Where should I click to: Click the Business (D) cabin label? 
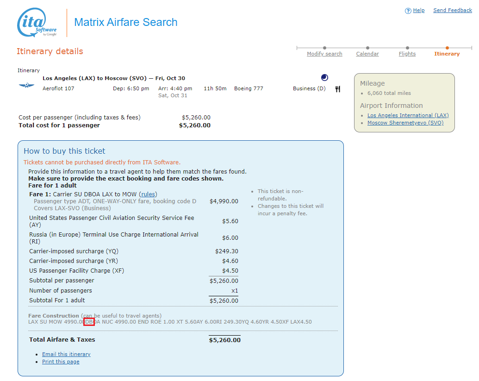pyautogui.click(x=309, y=88)
